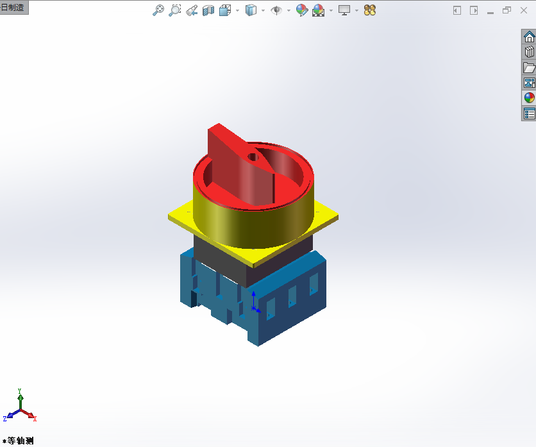Click the *等轴测 view label
536x447 pixels.
pos(18,441)
